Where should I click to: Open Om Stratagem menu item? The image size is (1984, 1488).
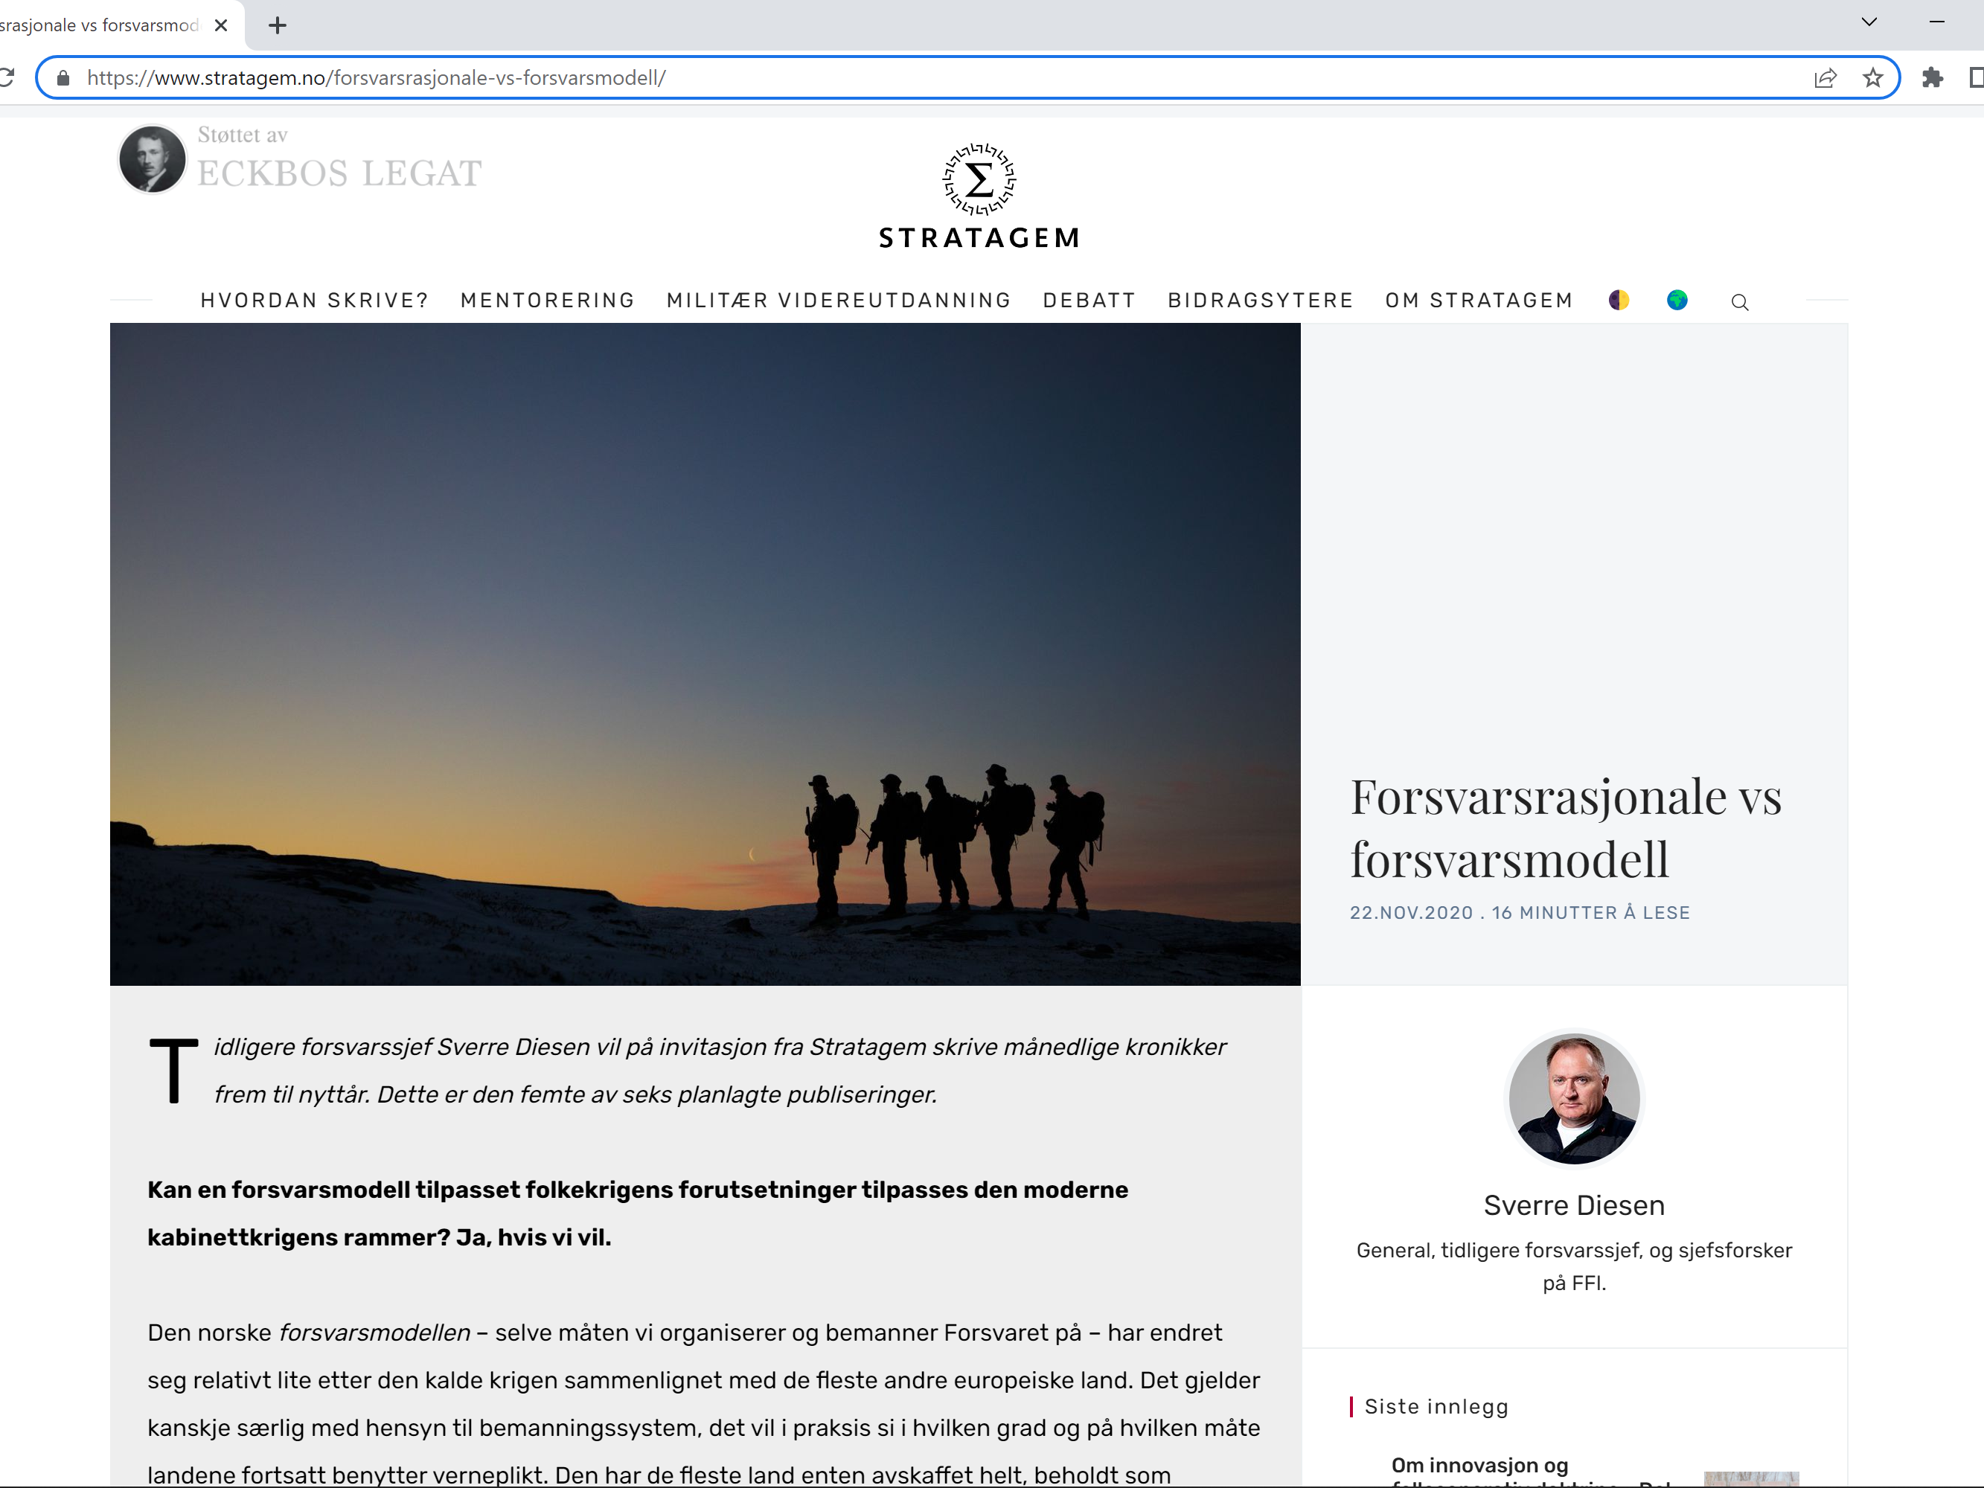[x=1480, y=301]
